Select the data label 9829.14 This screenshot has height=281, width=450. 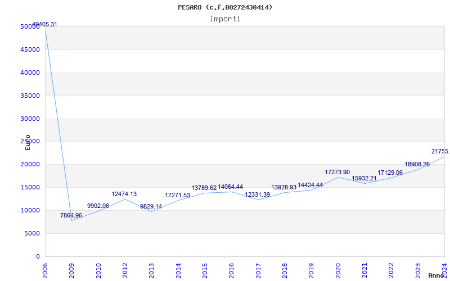pyautogui.click(x=151, y=206)
